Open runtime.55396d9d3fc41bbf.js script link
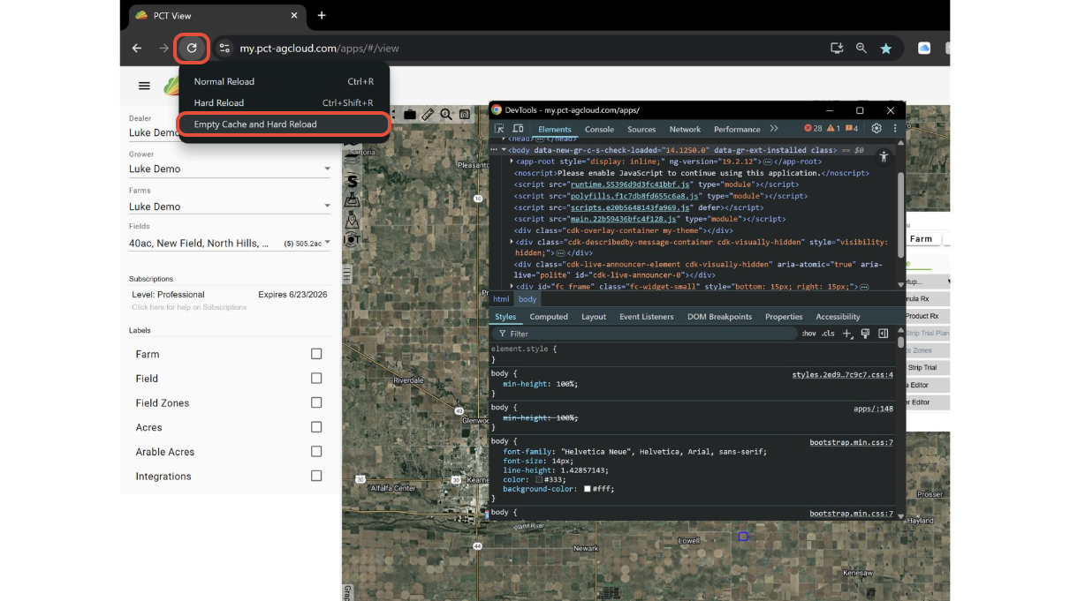The height and width of the screenshot is (601, 1070). click(630, 184)
